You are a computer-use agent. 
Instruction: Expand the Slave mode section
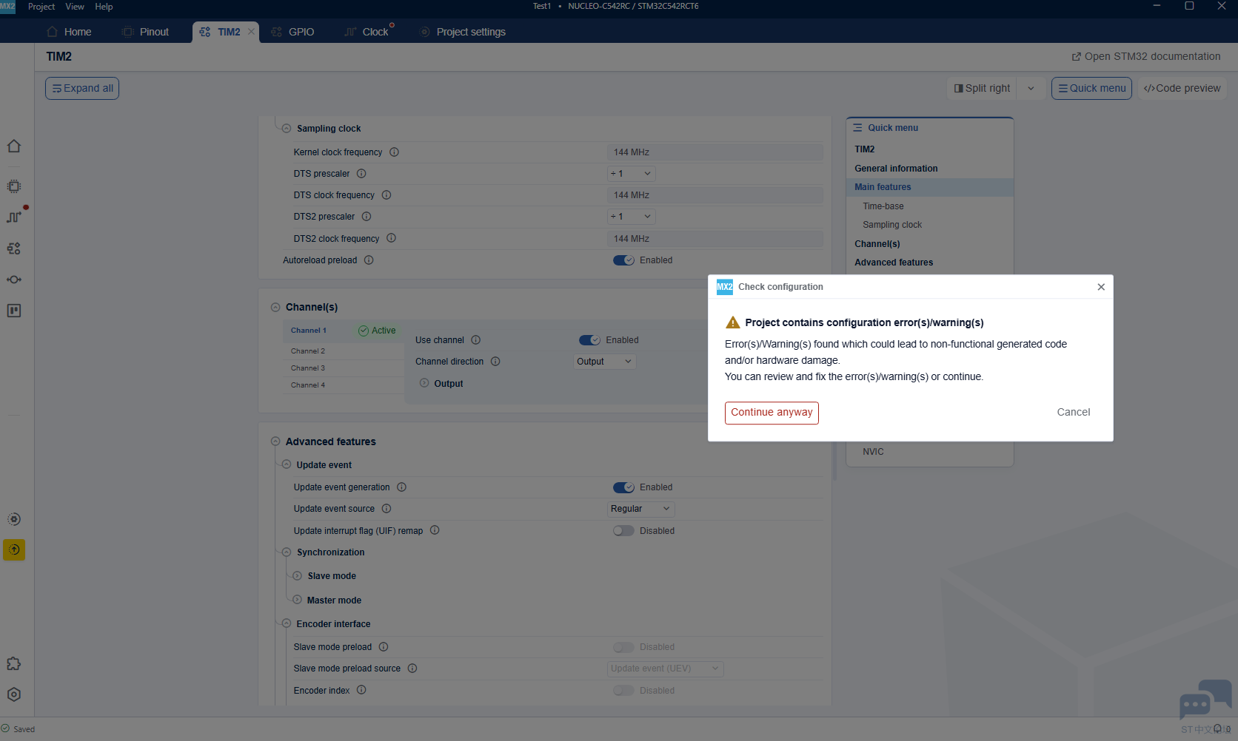point(297,576)
